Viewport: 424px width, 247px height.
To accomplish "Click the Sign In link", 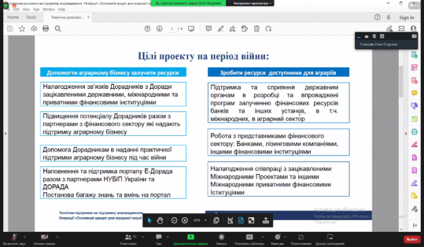I will (406, 18).
